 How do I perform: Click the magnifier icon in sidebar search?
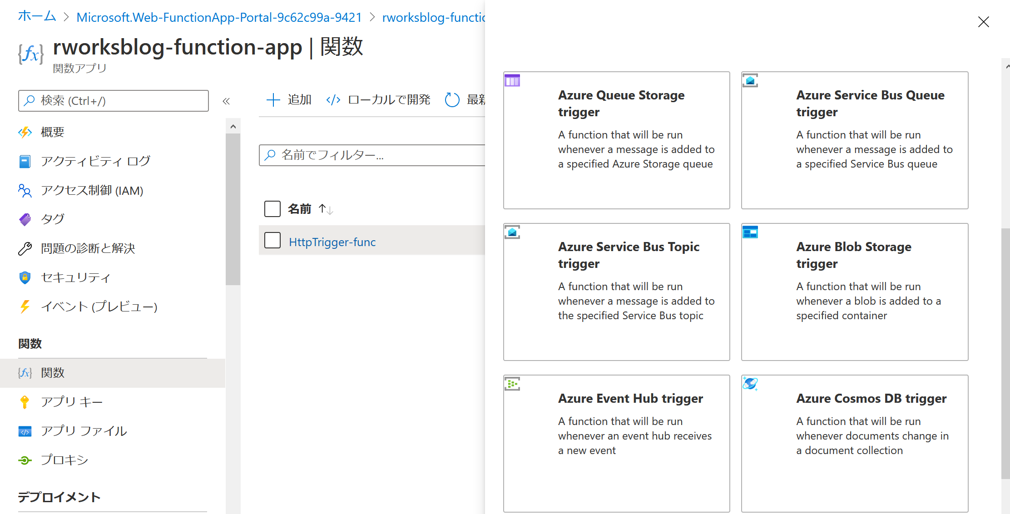[x=30, y=100]
